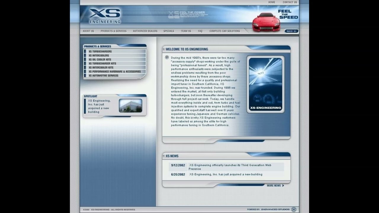The width and height of the screenshot is (379, 213).
Task: Click the round bullet icon beside welcome text
Action: click(167, 58)
